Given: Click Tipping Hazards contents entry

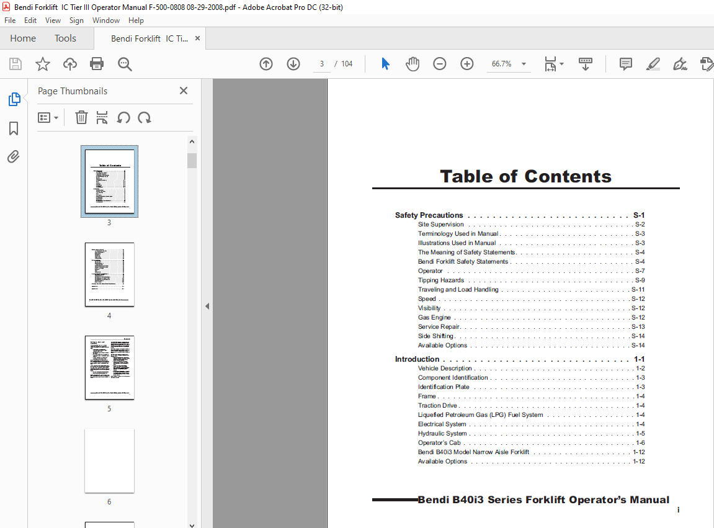Looking at the screenshot, I should tap(532, 280).
